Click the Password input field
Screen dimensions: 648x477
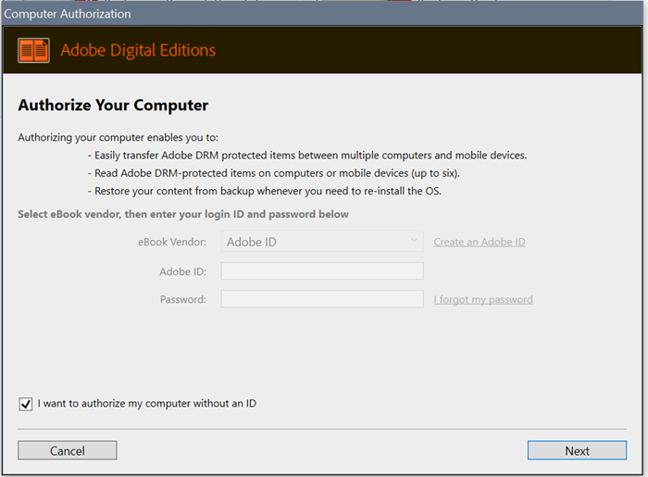pos(322,299)
